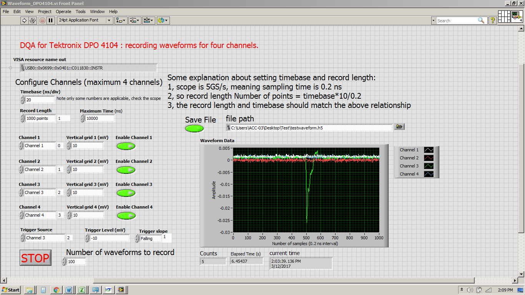The height and width of the screenshot is (295, 525).
Task: Open the Resize Objects toolbar tool
Action: [x=148, y=20]
